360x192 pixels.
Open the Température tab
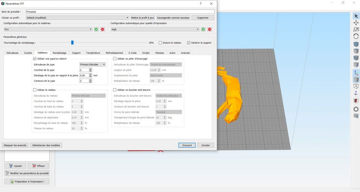coord(93,53)
